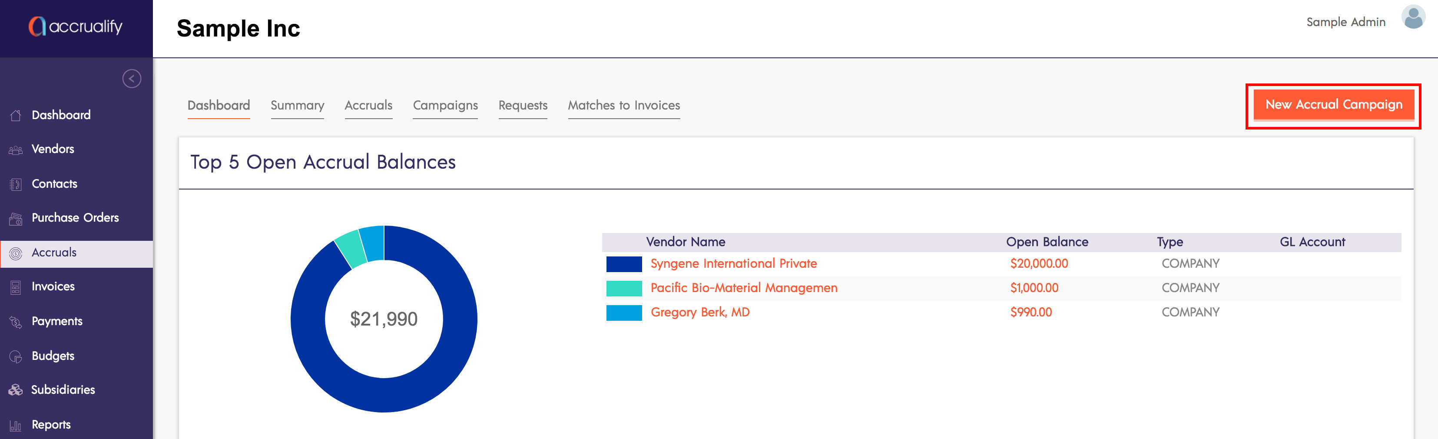Click the Budgets pie chart icon
1438x439 pixels.
pyautogui.click(x=16, y=356)
